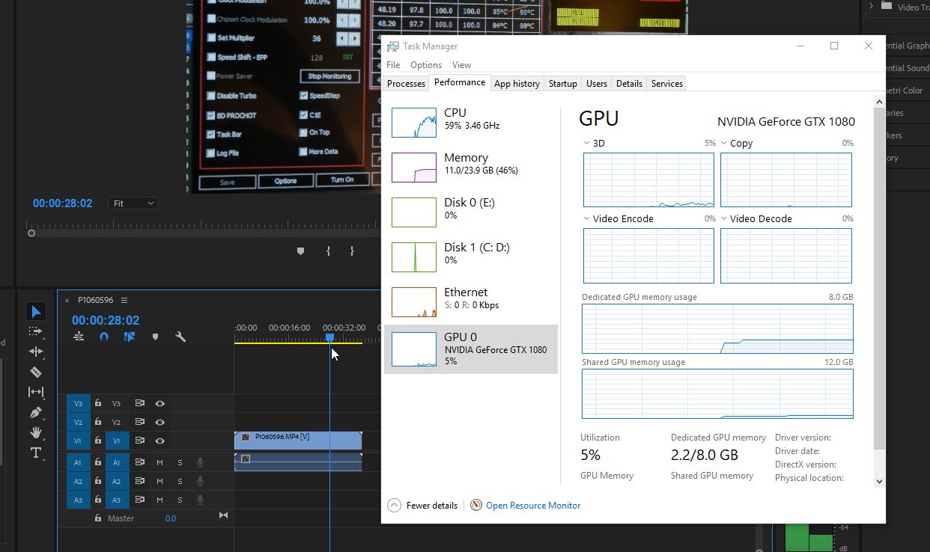
Task: Select the Hand tool
Action: tap(36, 432)
